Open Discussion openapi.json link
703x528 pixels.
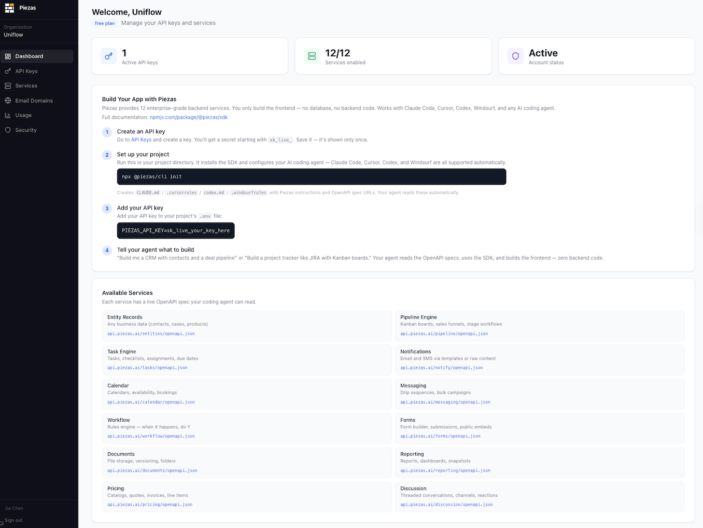(446, 505)
